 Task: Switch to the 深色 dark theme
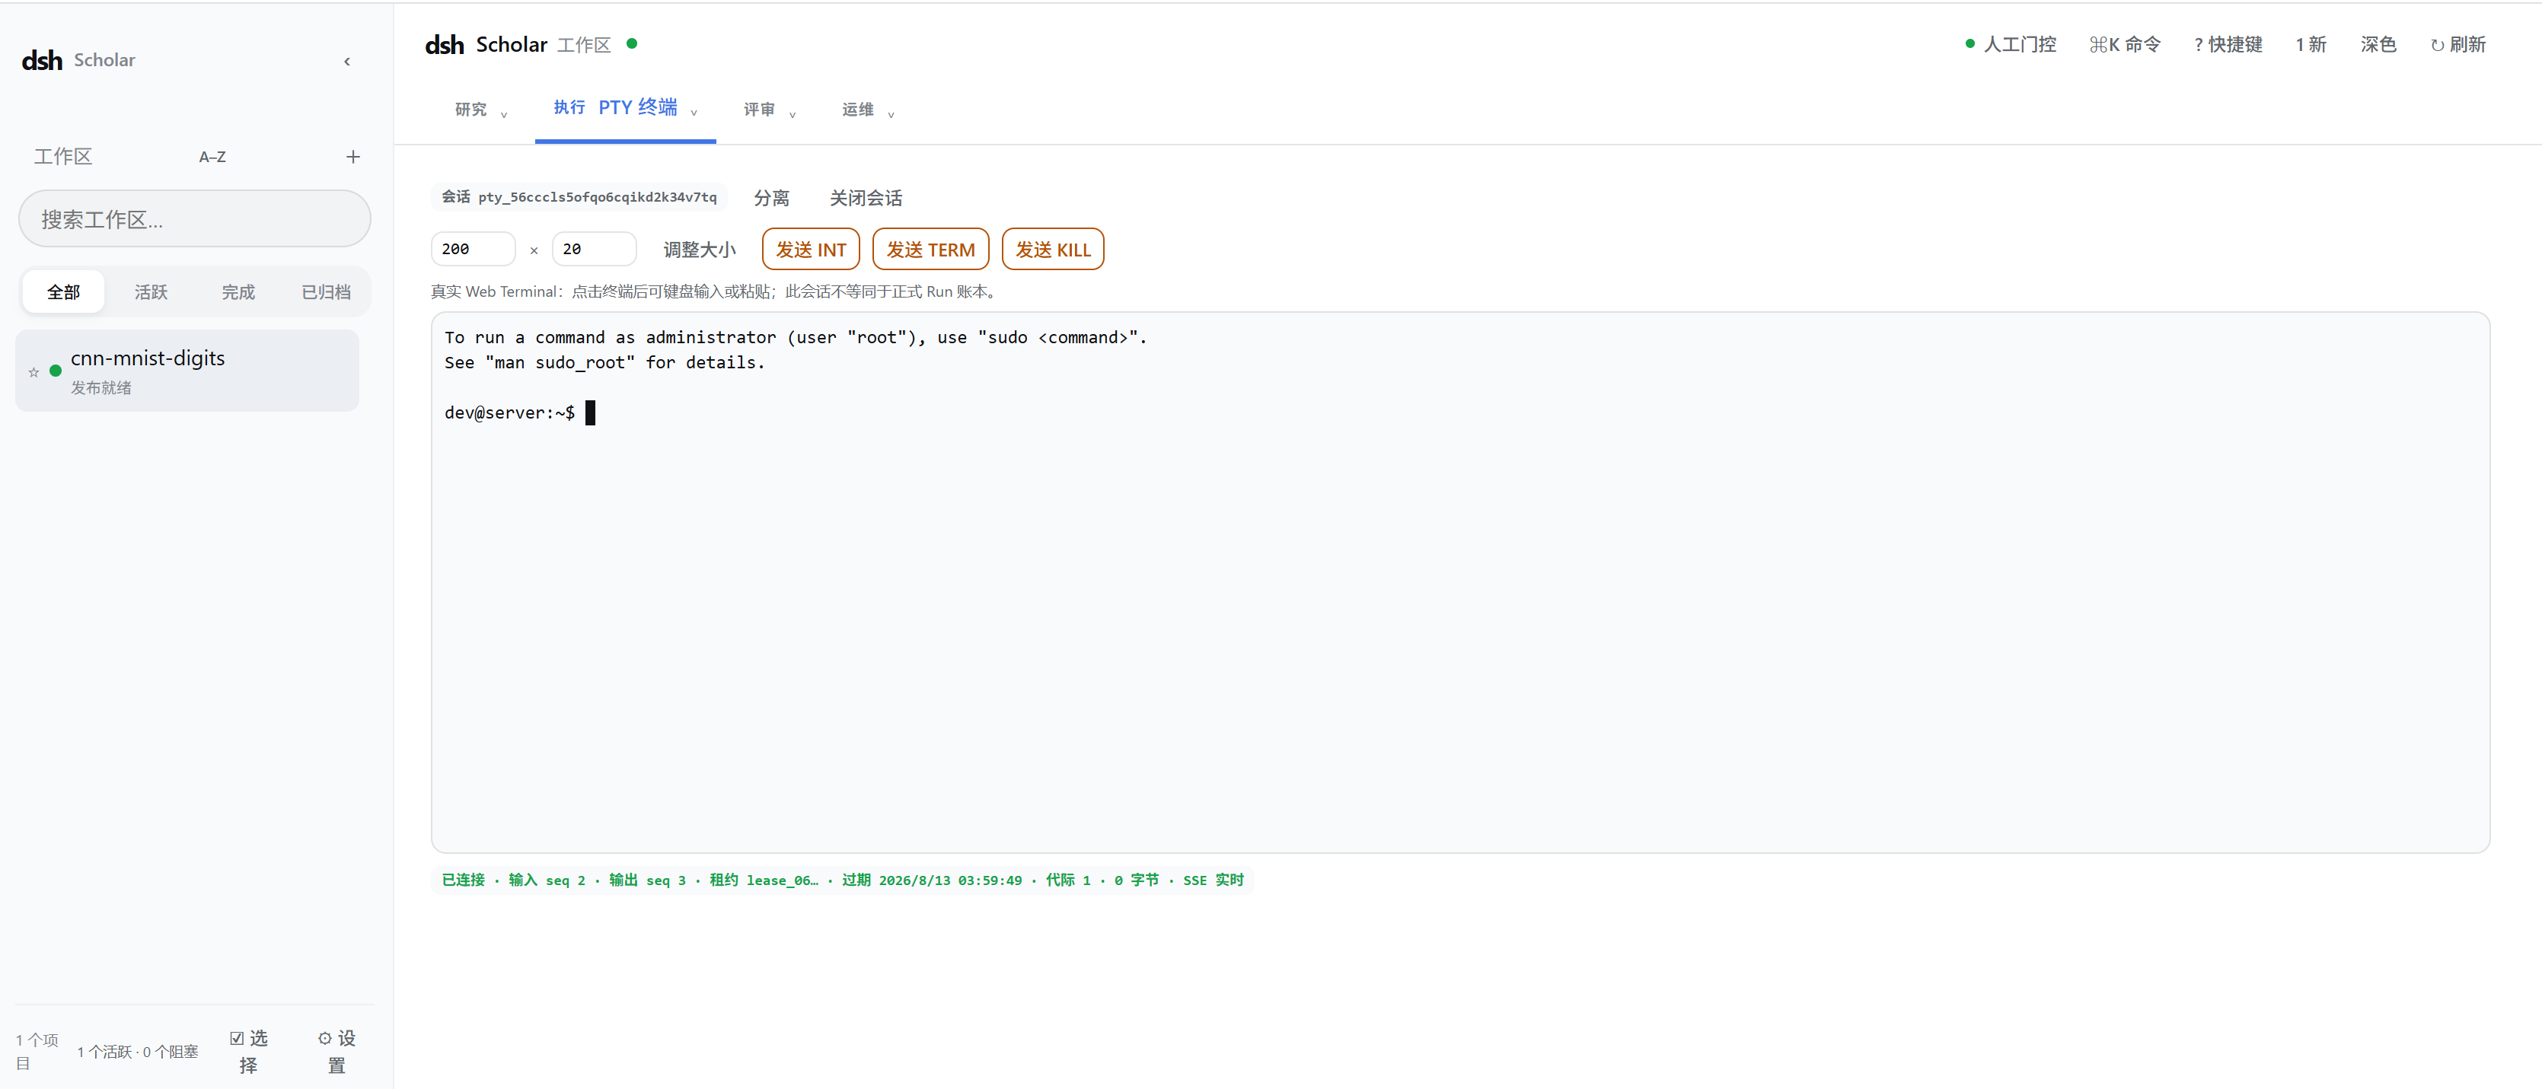click(x=2378, y=44)
